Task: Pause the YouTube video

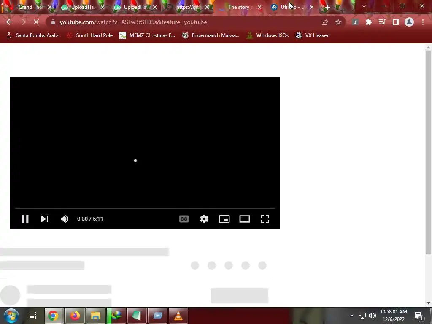Action: (25, 219)
